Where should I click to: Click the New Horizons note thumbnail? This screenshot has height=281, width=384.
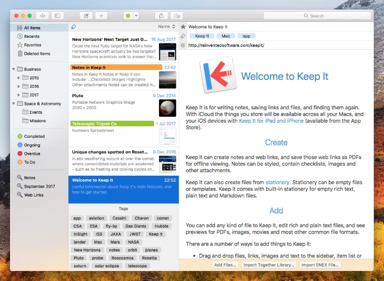tap(167, 51)
